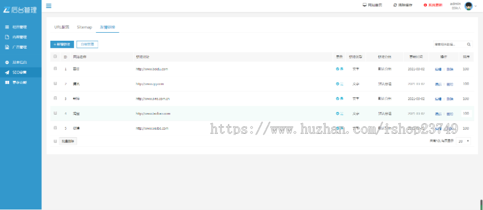Viewport: 483px width, 210px height.
Task: Click sort value 100 in weibo row
Action: pos(466,128)
